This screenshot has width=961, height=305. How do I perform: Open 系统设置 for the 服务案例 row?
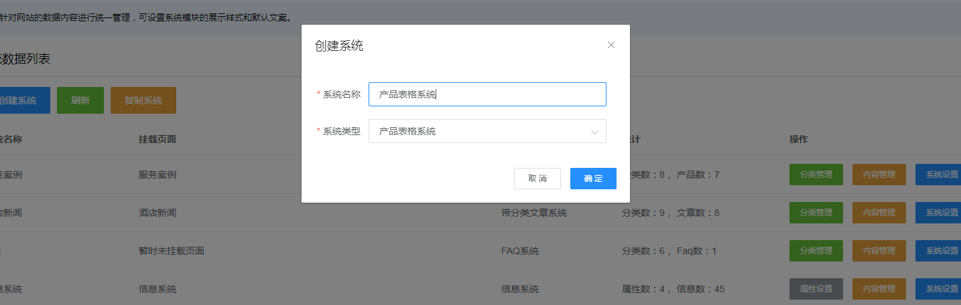(x=940, y=175)
